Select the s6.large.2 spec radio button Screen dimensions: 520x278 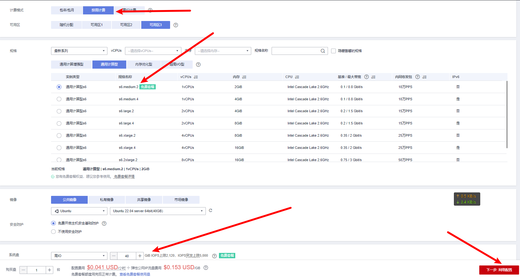59,111
